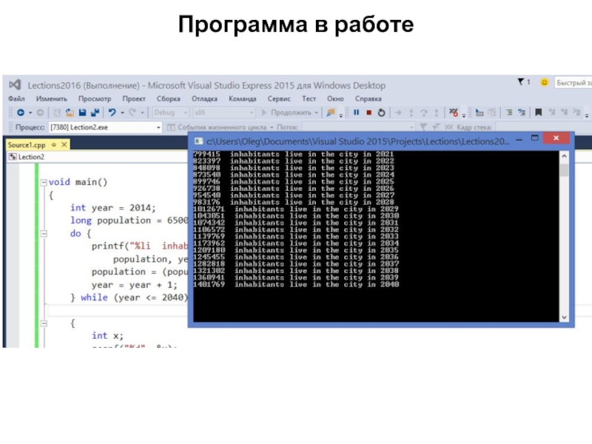Open the Проект menu
This screenshot has width=592, height=444.
134,99
